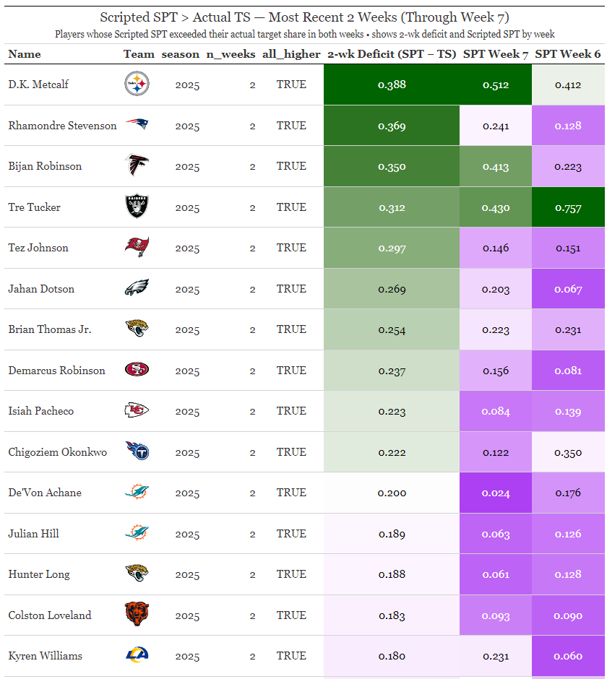
Task: Click the SPT Week 7 column header
Action: pos(496,54)
